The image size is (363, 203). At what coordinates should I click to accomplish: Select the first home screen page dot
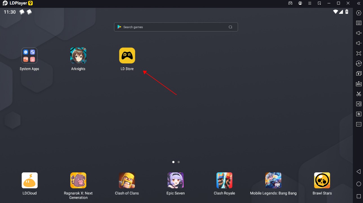pos(173,162)
